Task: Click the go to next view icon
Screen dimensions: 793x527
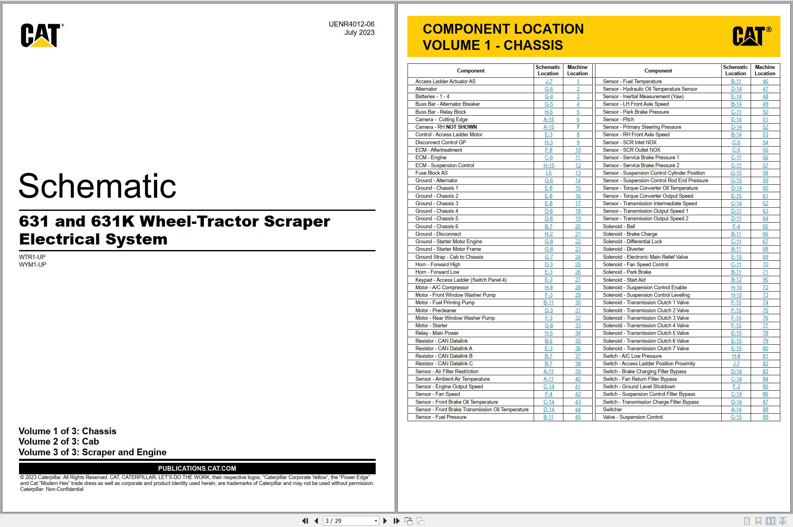Action: click(420, 521)
